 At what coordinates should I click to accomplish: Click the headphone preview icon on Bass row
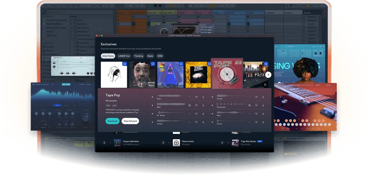(190, 105)
